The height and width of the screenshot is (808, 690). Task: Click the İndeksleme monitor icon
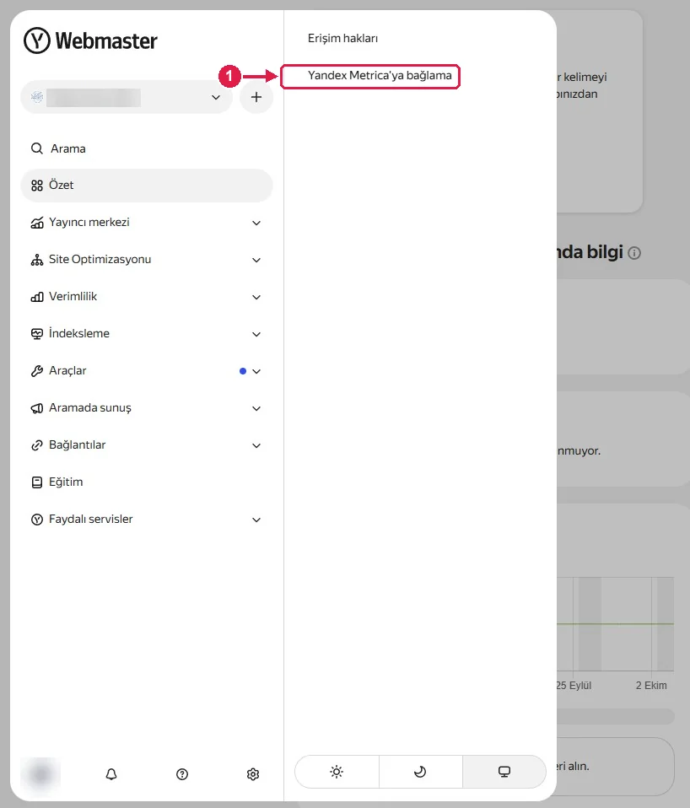(36, 334)
